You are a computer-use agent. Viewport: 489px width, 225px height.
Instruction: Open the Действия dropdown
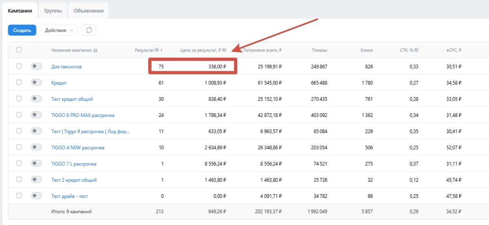[59, 30]
